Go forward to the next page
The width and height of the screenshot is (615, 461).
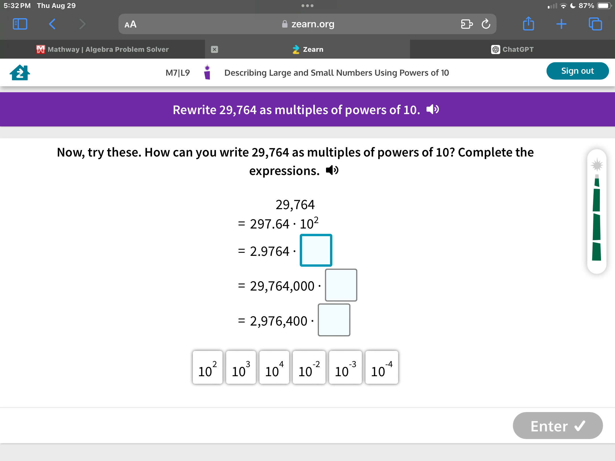(82, 24)
